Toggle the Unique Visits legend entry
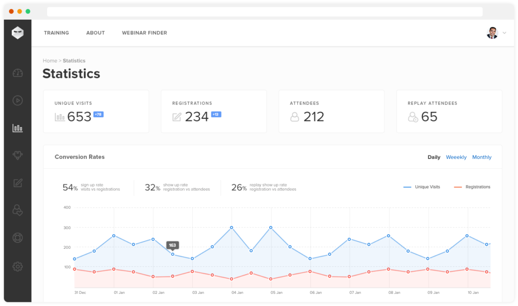 pyautogui.click(x=421, y=187)
